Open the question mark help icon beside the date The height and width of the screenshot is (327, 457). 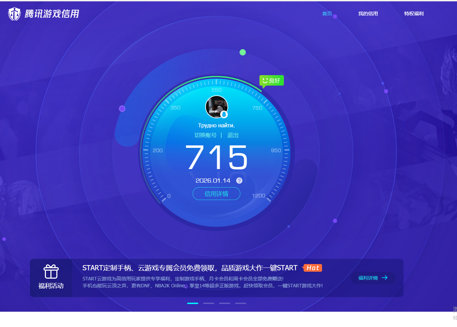coord(239,181)
